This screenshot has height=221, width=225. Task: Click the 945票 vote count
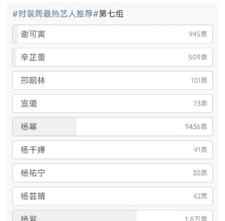tap(198, 34)
